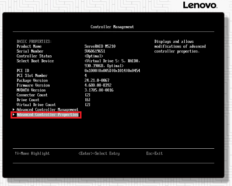Click the serial number SV60619651

(x=95, y=51)
